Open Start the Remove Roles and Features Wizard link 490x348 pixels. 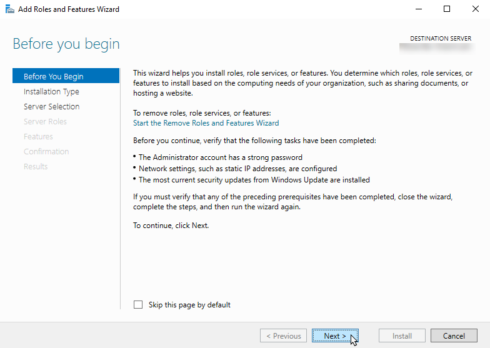point(206,123)
